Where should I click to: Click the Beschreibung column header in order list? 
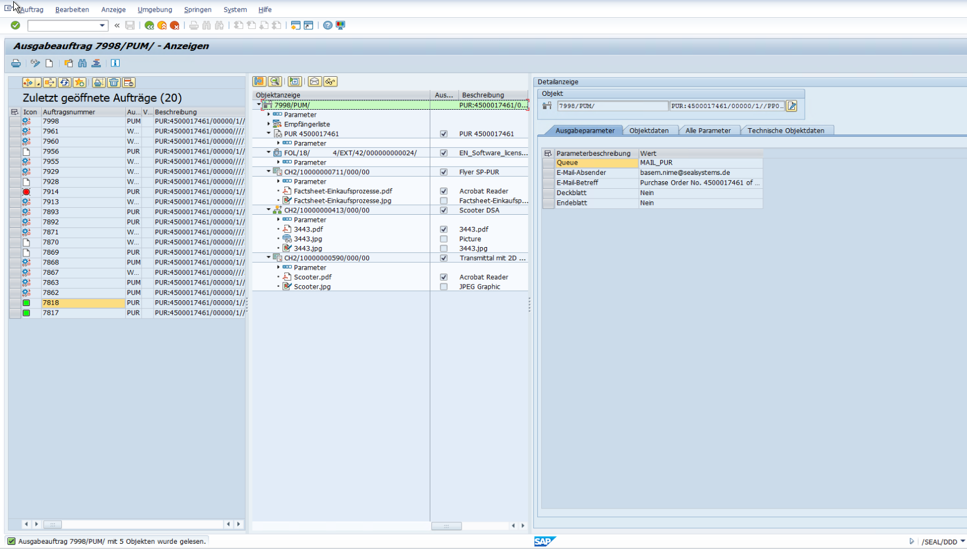pyautogui.click(x=199, y=112)
